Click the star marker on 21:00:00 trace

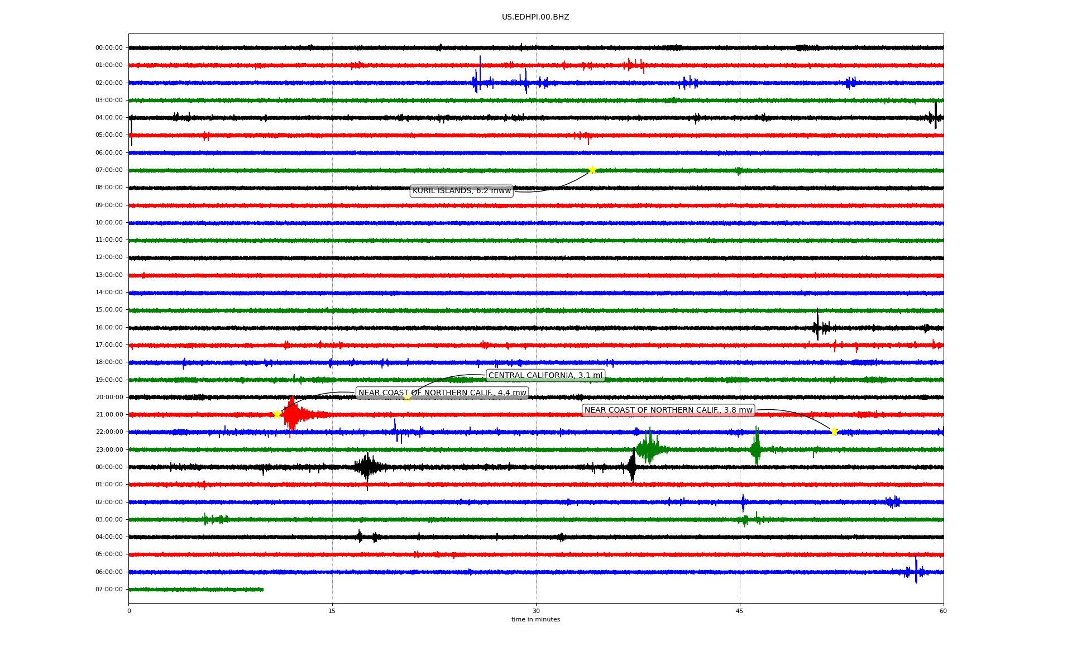click(x=276, y=414)
